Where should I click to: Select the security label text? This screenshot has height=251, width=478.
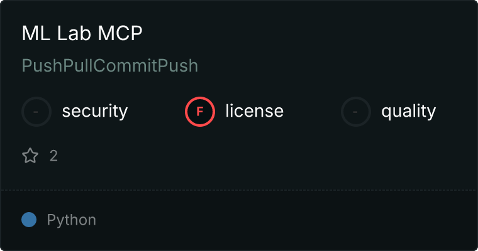pos(95,111)
